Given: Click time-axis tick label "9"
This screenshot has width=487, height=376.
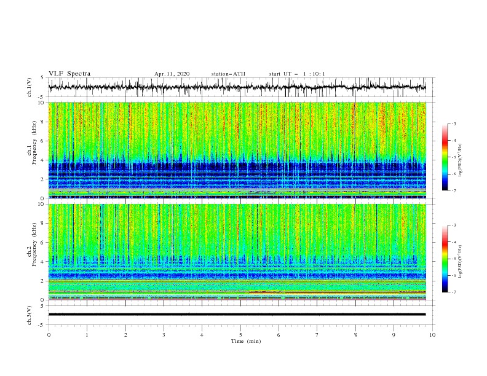Looking at the screenshot, I should [394, 335].
